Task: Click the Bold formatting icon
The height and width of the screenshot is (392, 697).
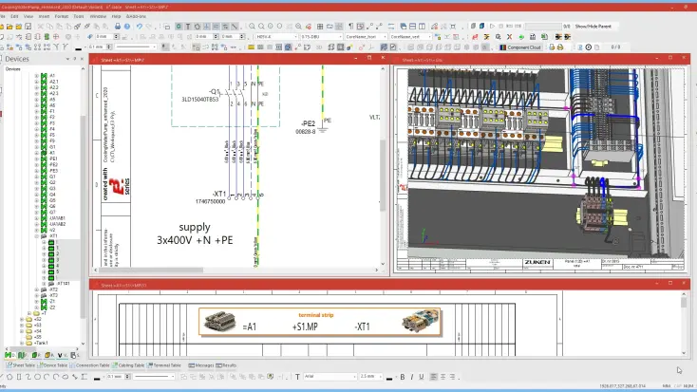Action: pyautogui.click(x=403, y=377)
